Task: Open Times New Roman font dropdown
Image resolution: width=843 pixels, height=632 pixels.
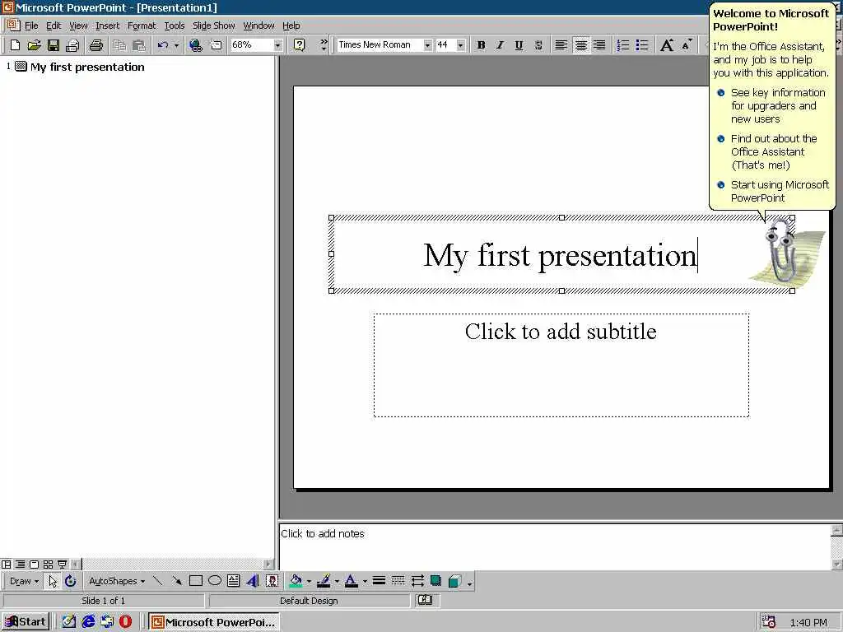Action: [x=427, y=45]
